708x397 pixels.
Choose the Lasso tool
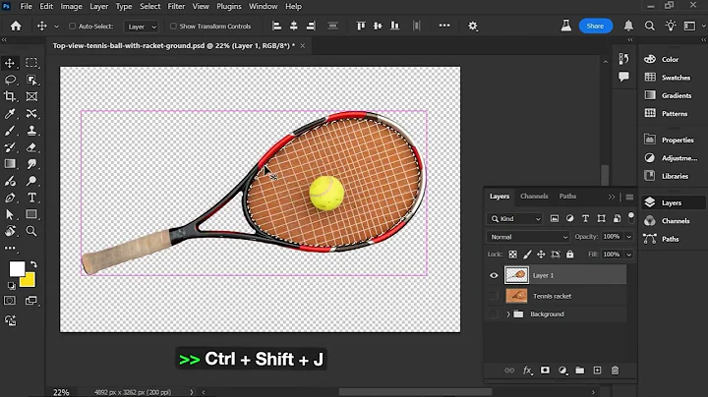[10, 80]
